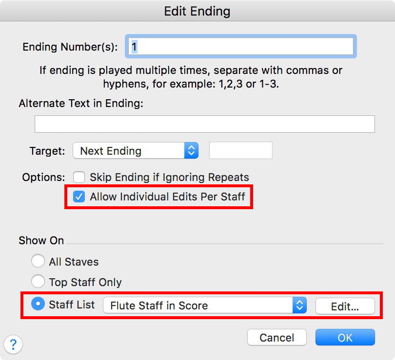Open the help question mark button
This screenshot has width=395, height=360.
click(13, 344)
